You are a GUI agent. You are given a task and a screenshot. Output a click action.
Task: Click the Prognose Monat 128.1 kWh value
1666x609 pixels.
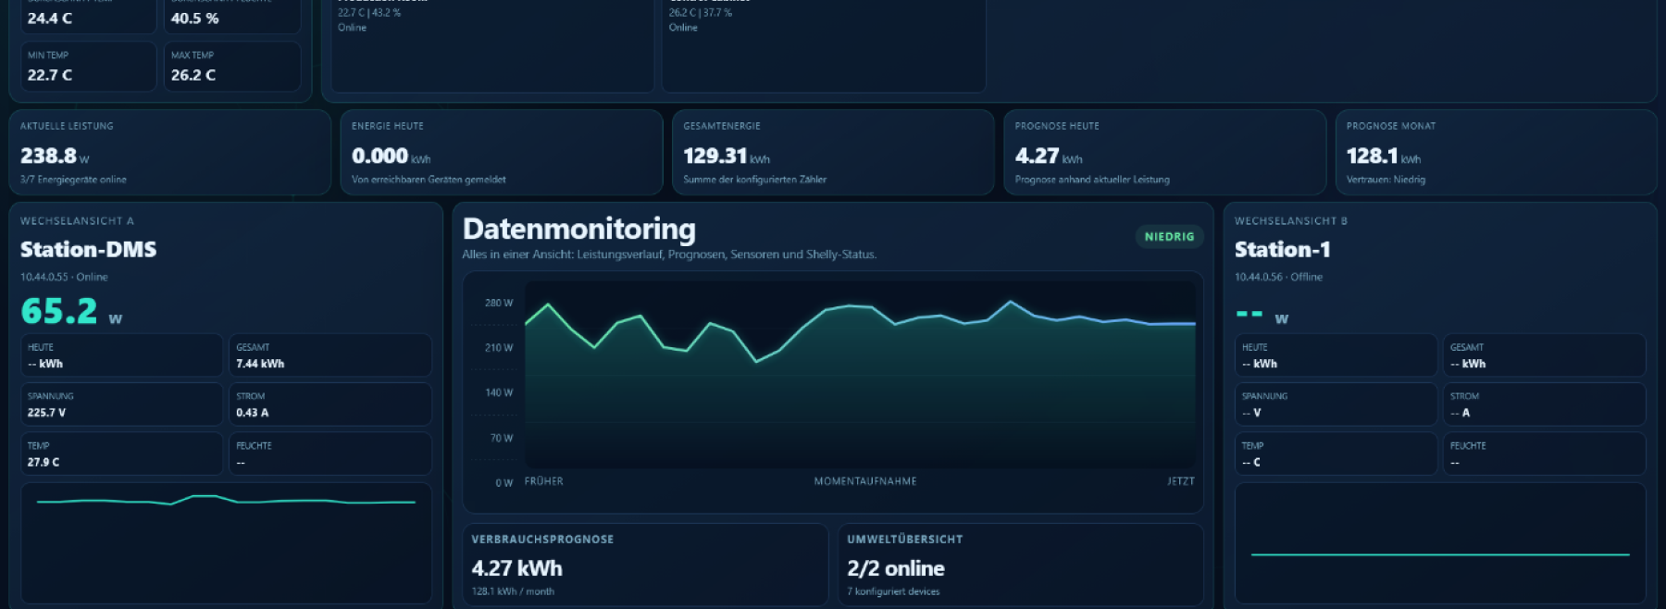[x=1383, y=155]
